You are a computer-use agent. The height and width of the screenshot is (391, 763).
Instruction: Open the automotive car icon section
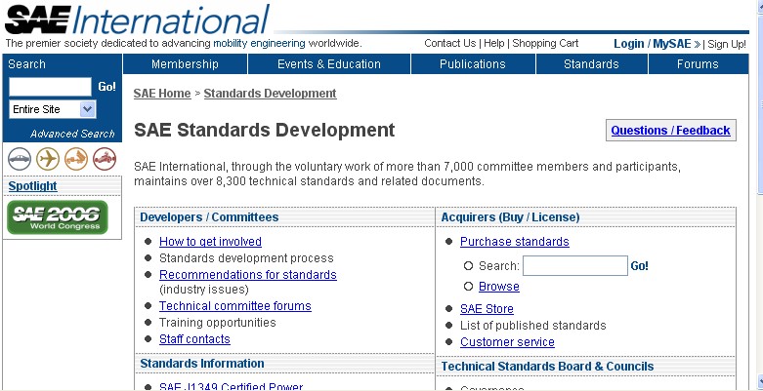[20, 159]
